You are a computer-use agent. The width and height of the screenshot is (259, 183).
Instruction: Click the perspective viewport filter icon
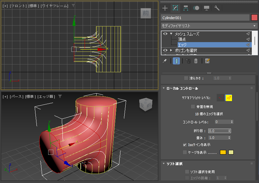tap(60, 96)
